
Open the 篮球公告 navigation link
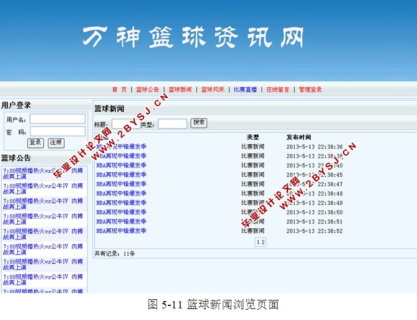point(147,90)
